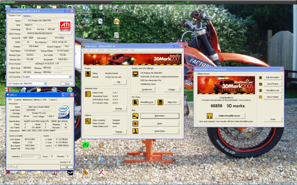The height and width of the screenshot is (185, 297).
Task: Select the haulin desktop icon
Action: click(85, 23)
